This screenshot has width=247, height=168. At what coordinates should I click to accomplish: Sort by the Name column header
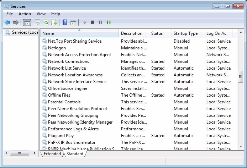click(x=80, y=33)
